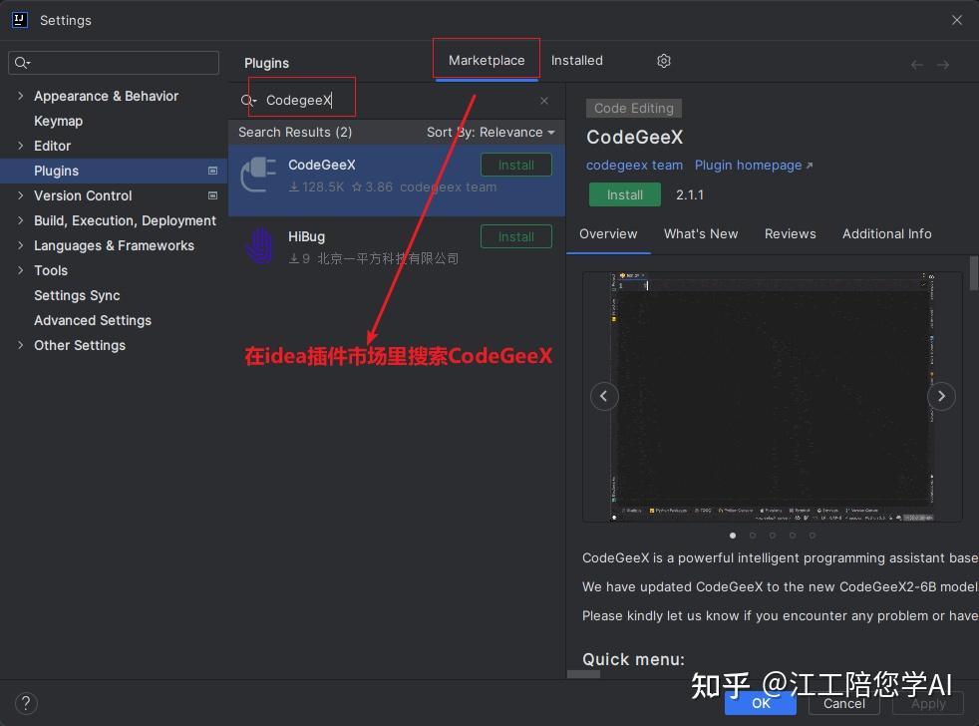This screenshot has height=726, width=979.
Task: Click the plugin search magnifier icon
Action: click(248, 101)
